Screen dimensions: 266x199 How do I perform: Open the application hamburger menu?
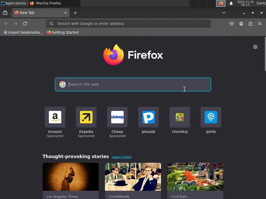[x=260, y=24]
